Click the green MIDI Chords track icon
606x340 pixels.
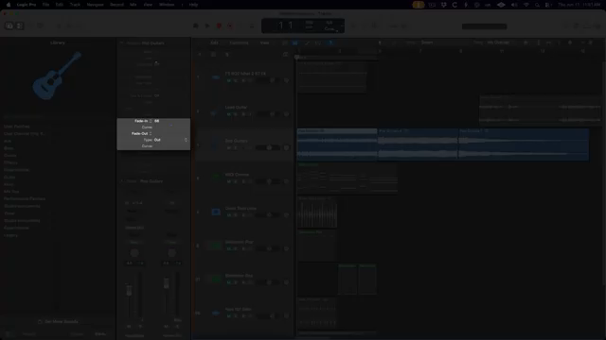tap(216, 177)
